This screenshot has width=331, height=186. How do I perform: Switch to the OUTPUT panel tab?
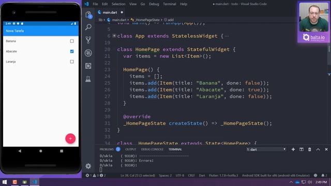click(x=131, y=149)
